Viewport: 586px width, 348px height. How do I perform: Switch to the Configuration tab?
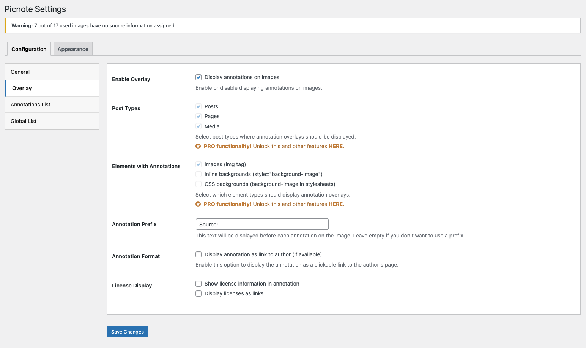(x=28, y=49)
